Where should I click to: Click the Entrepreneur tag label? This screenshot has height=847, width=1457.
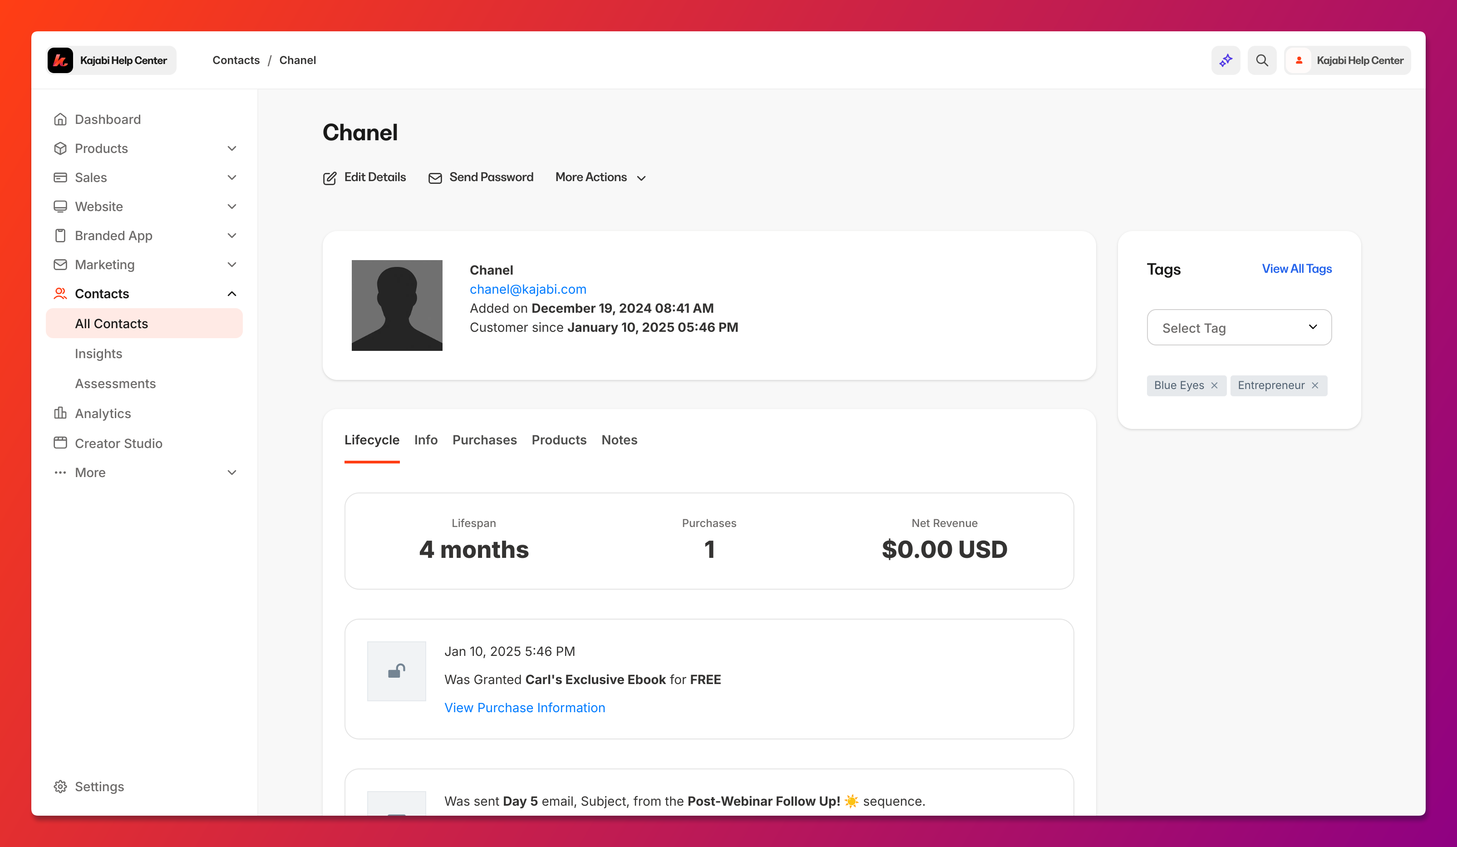pos(1271,386)
